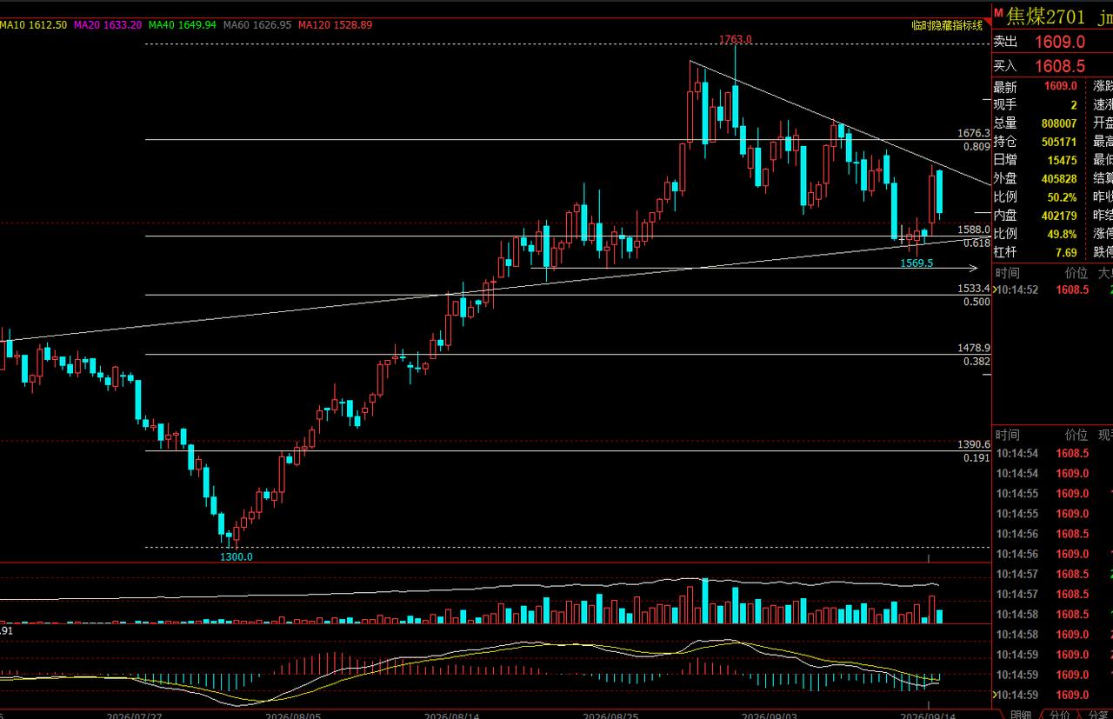This screenshot has width=1113, height=719.
Task: Click the 外盘 405828 value
Action: pyautogui.click(x=1059, y=178)
